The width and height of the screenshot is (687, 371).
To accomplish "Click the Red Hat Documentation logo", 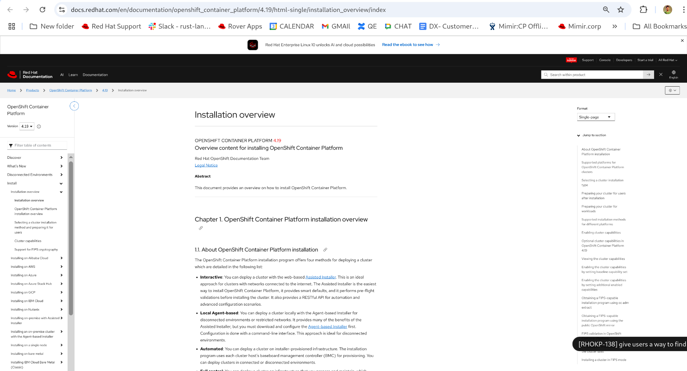I will coord(30,75).
